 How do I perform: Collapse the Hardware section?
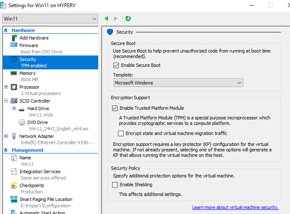(x=6, y=30)
